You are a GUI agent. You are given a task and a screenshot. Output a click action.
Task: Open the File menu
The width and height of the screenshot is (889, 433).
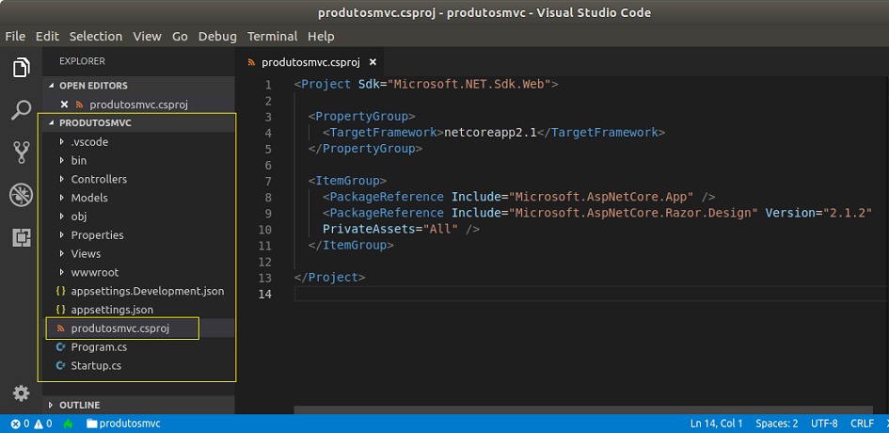coord(15,37)
